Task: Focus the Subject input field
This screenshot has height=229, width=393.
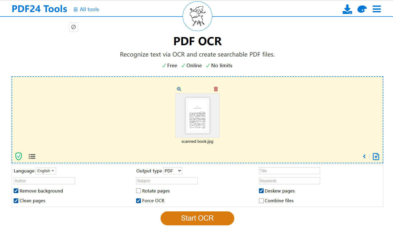Action: tap(167, 181)
